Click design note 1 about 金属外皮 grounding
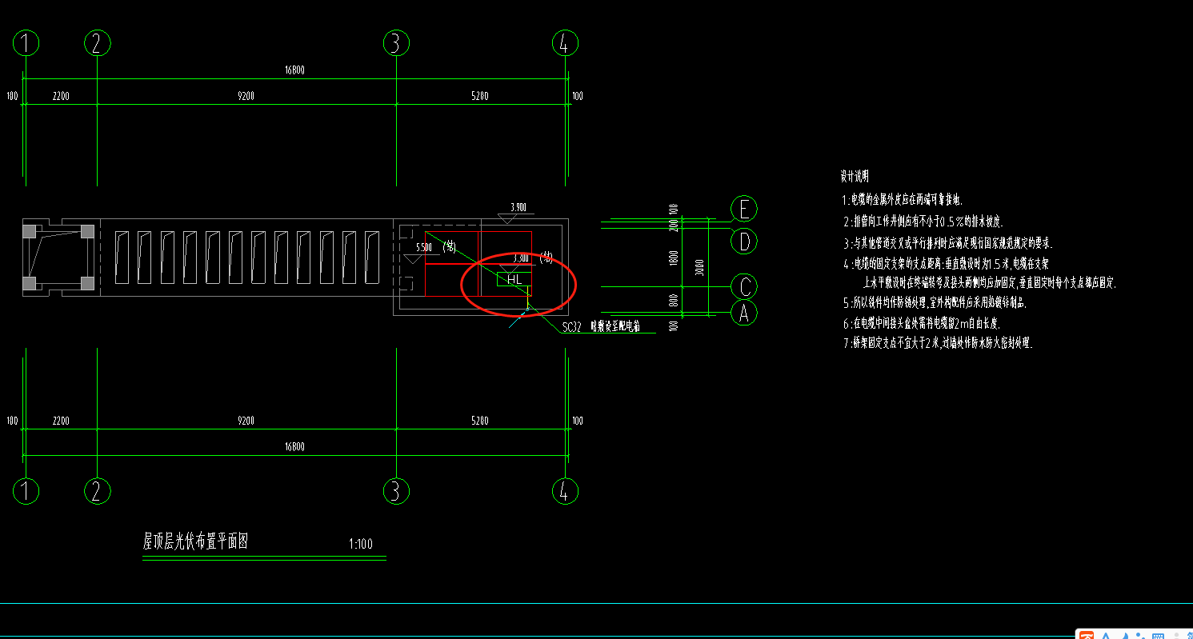Screen dimensions: 1193x639 pyautogui.click(x=902, y=200)
